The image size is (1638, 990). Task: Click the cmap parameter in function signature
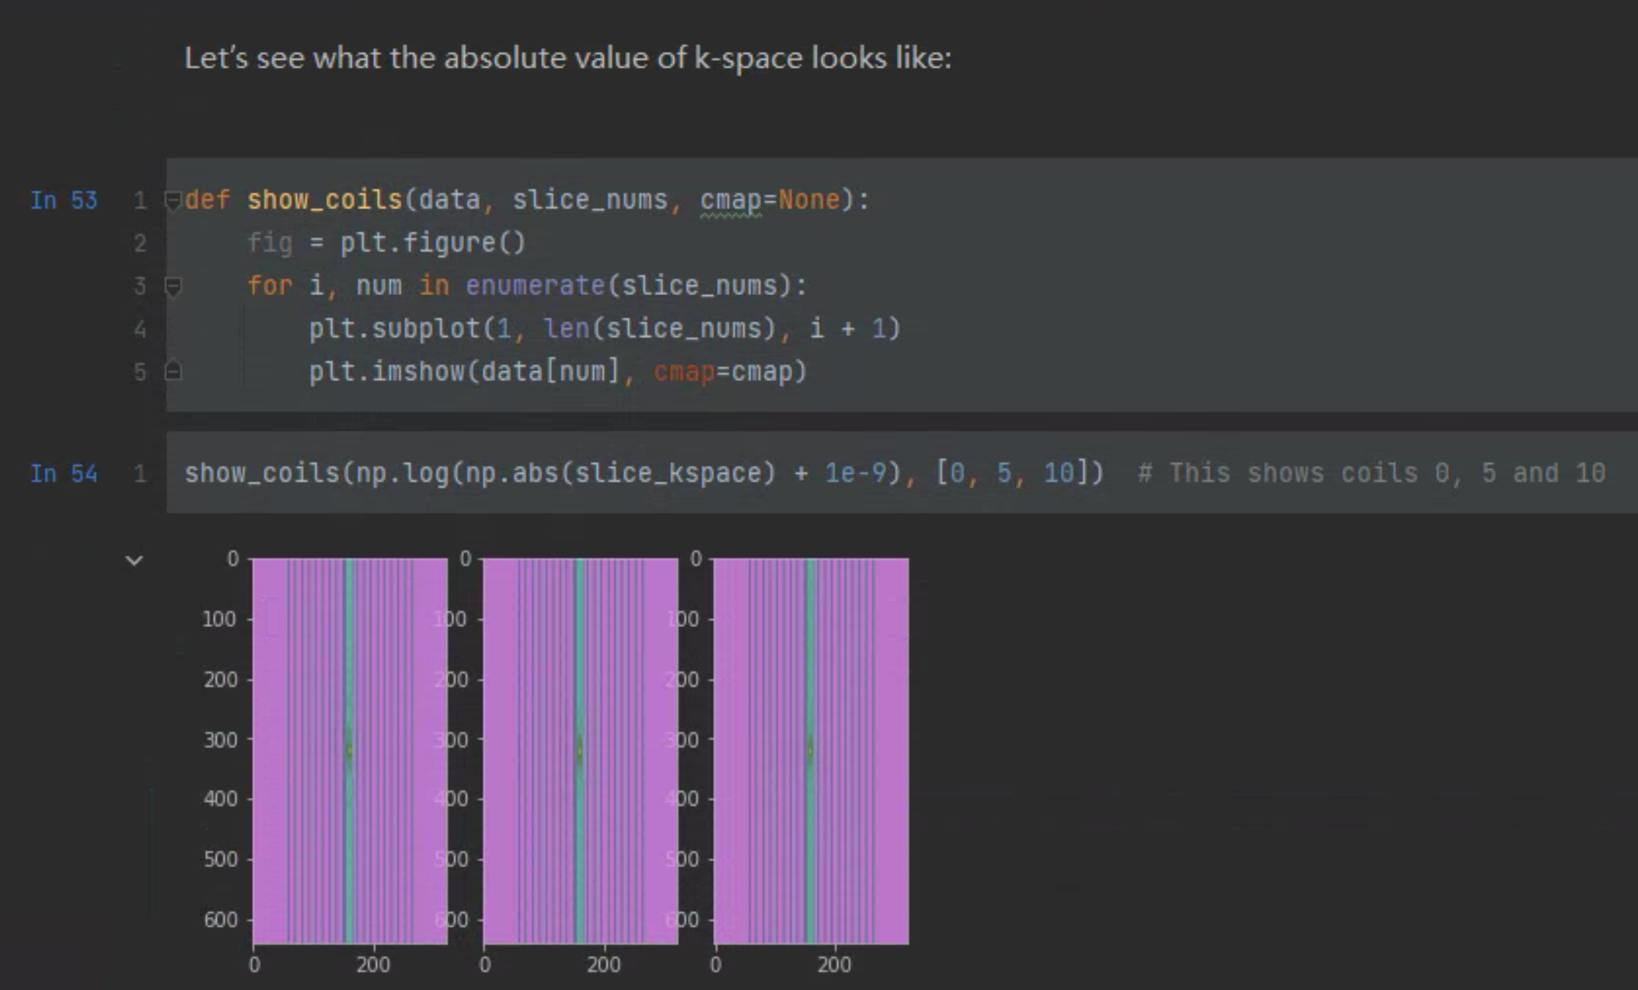pyautogui.click(x=730, y=200)
